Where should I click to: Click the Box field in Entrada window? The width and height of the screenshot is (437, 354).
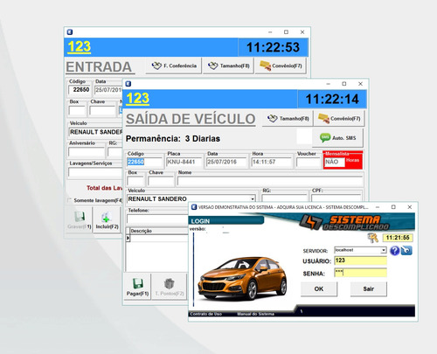click(x=77, y=111)
